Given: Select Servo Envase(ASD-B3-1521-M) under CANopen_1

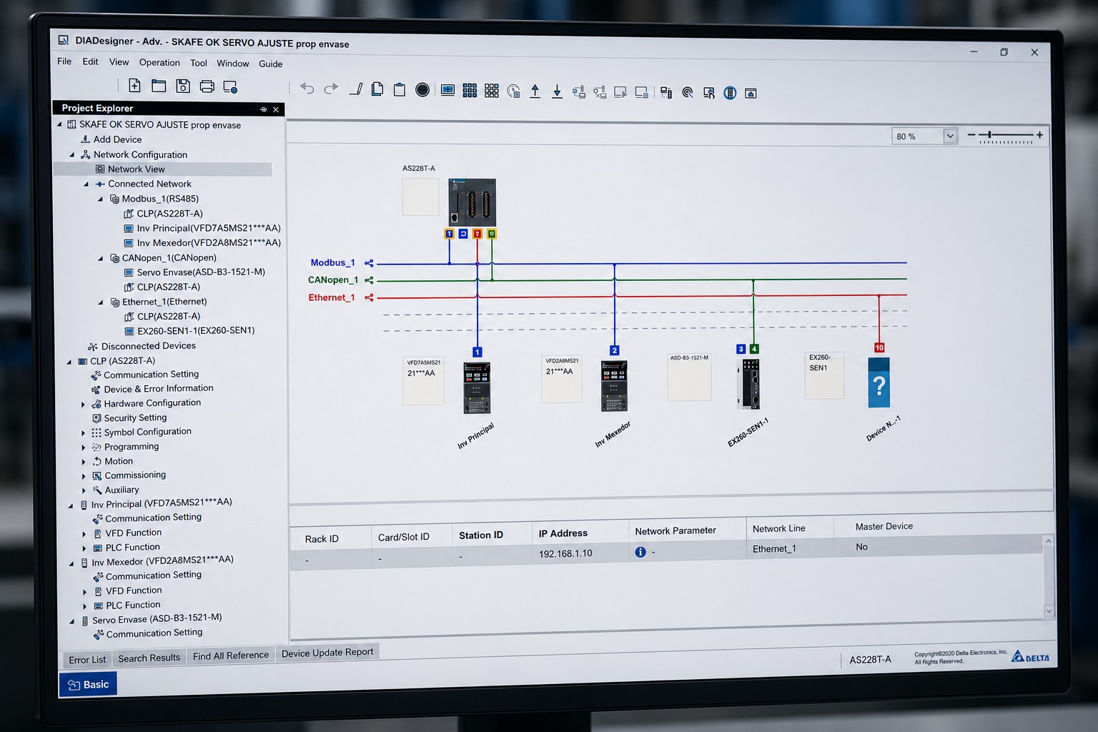Looking at the screenshot, I should pyautogui.click(x=201, y=272).
